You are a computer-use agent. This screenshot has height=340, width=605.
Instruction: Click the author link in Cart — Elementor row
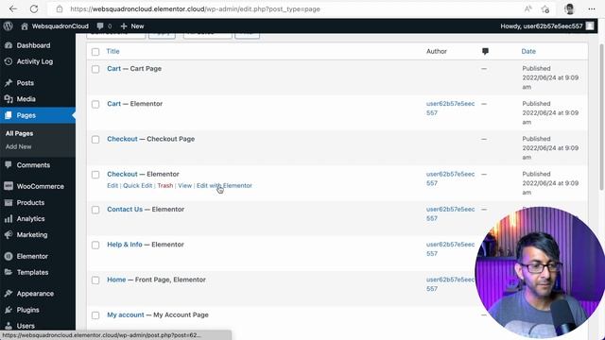coord(450,109)
